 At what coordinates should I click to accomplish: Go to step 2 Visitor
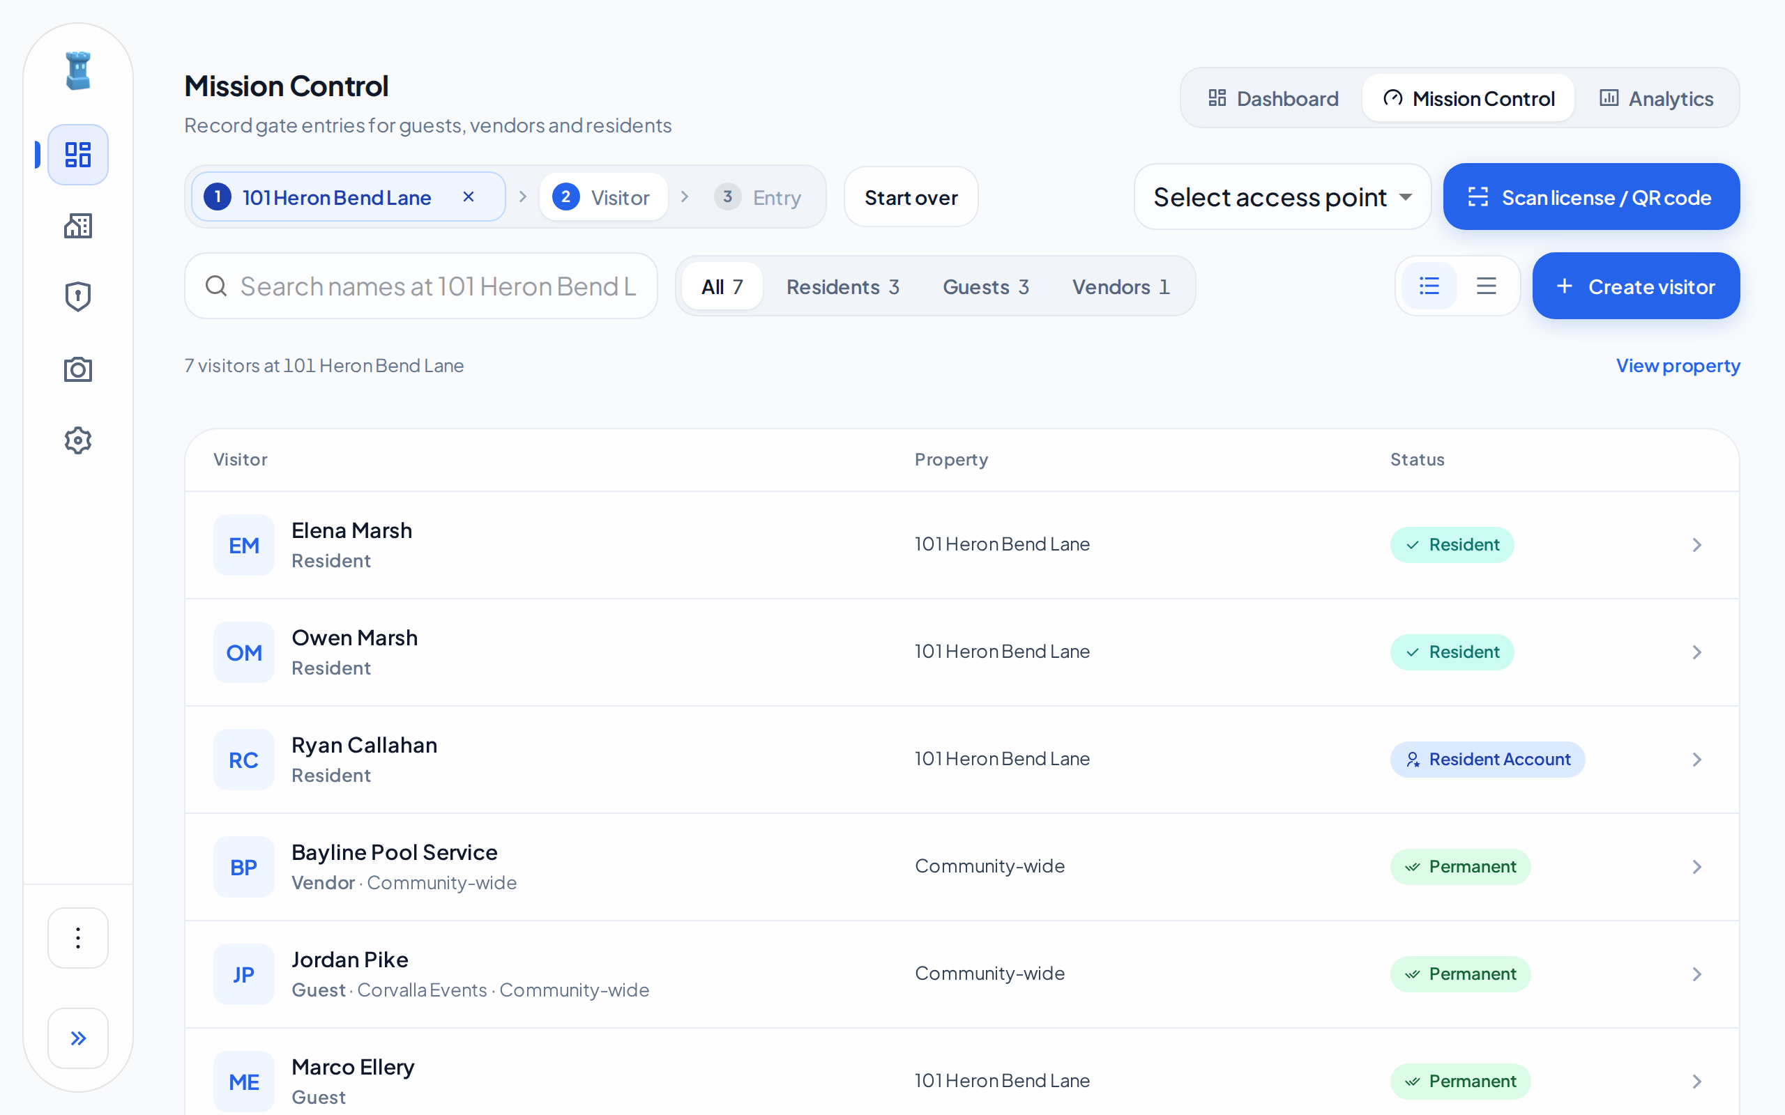[602, 197]
